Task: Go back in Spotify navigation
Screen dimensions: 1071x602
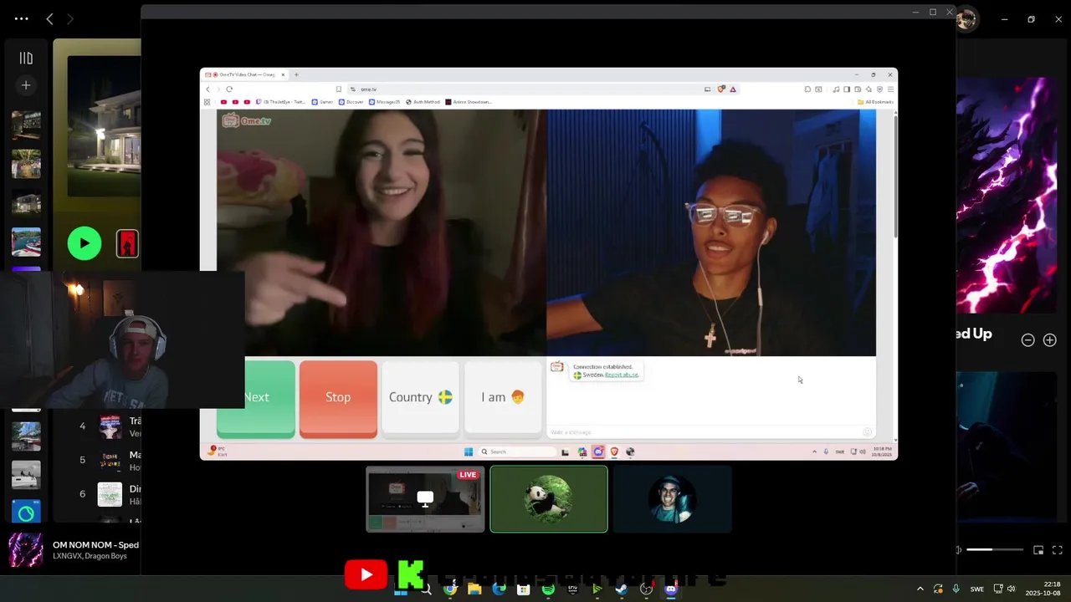Action: point(49,18)
